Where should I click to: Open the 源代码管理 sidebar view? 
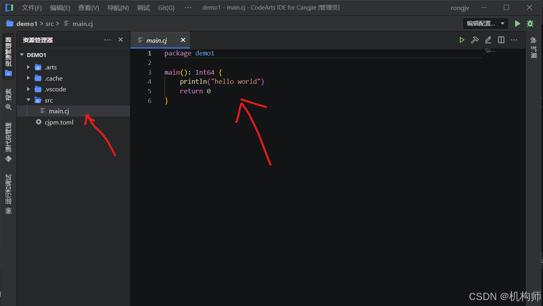click(8, 142)
